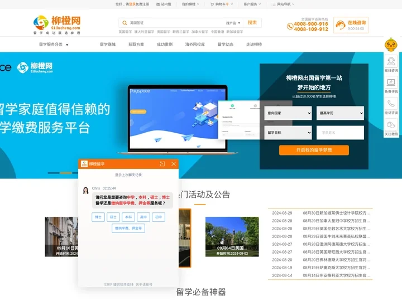Click the 新加坡留学 hot search link

click(234, 32)
